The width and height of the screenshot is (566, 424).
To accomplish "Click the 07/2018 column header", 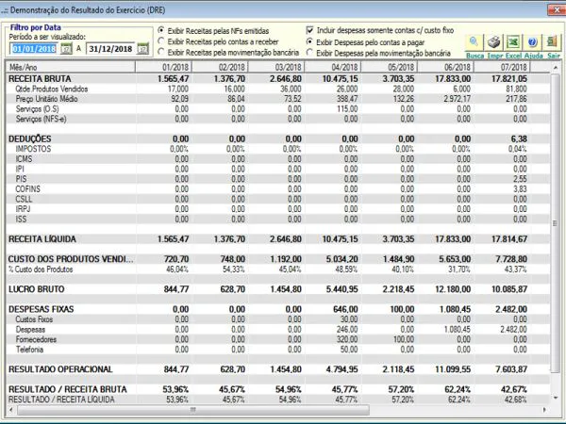I will 502,67.
